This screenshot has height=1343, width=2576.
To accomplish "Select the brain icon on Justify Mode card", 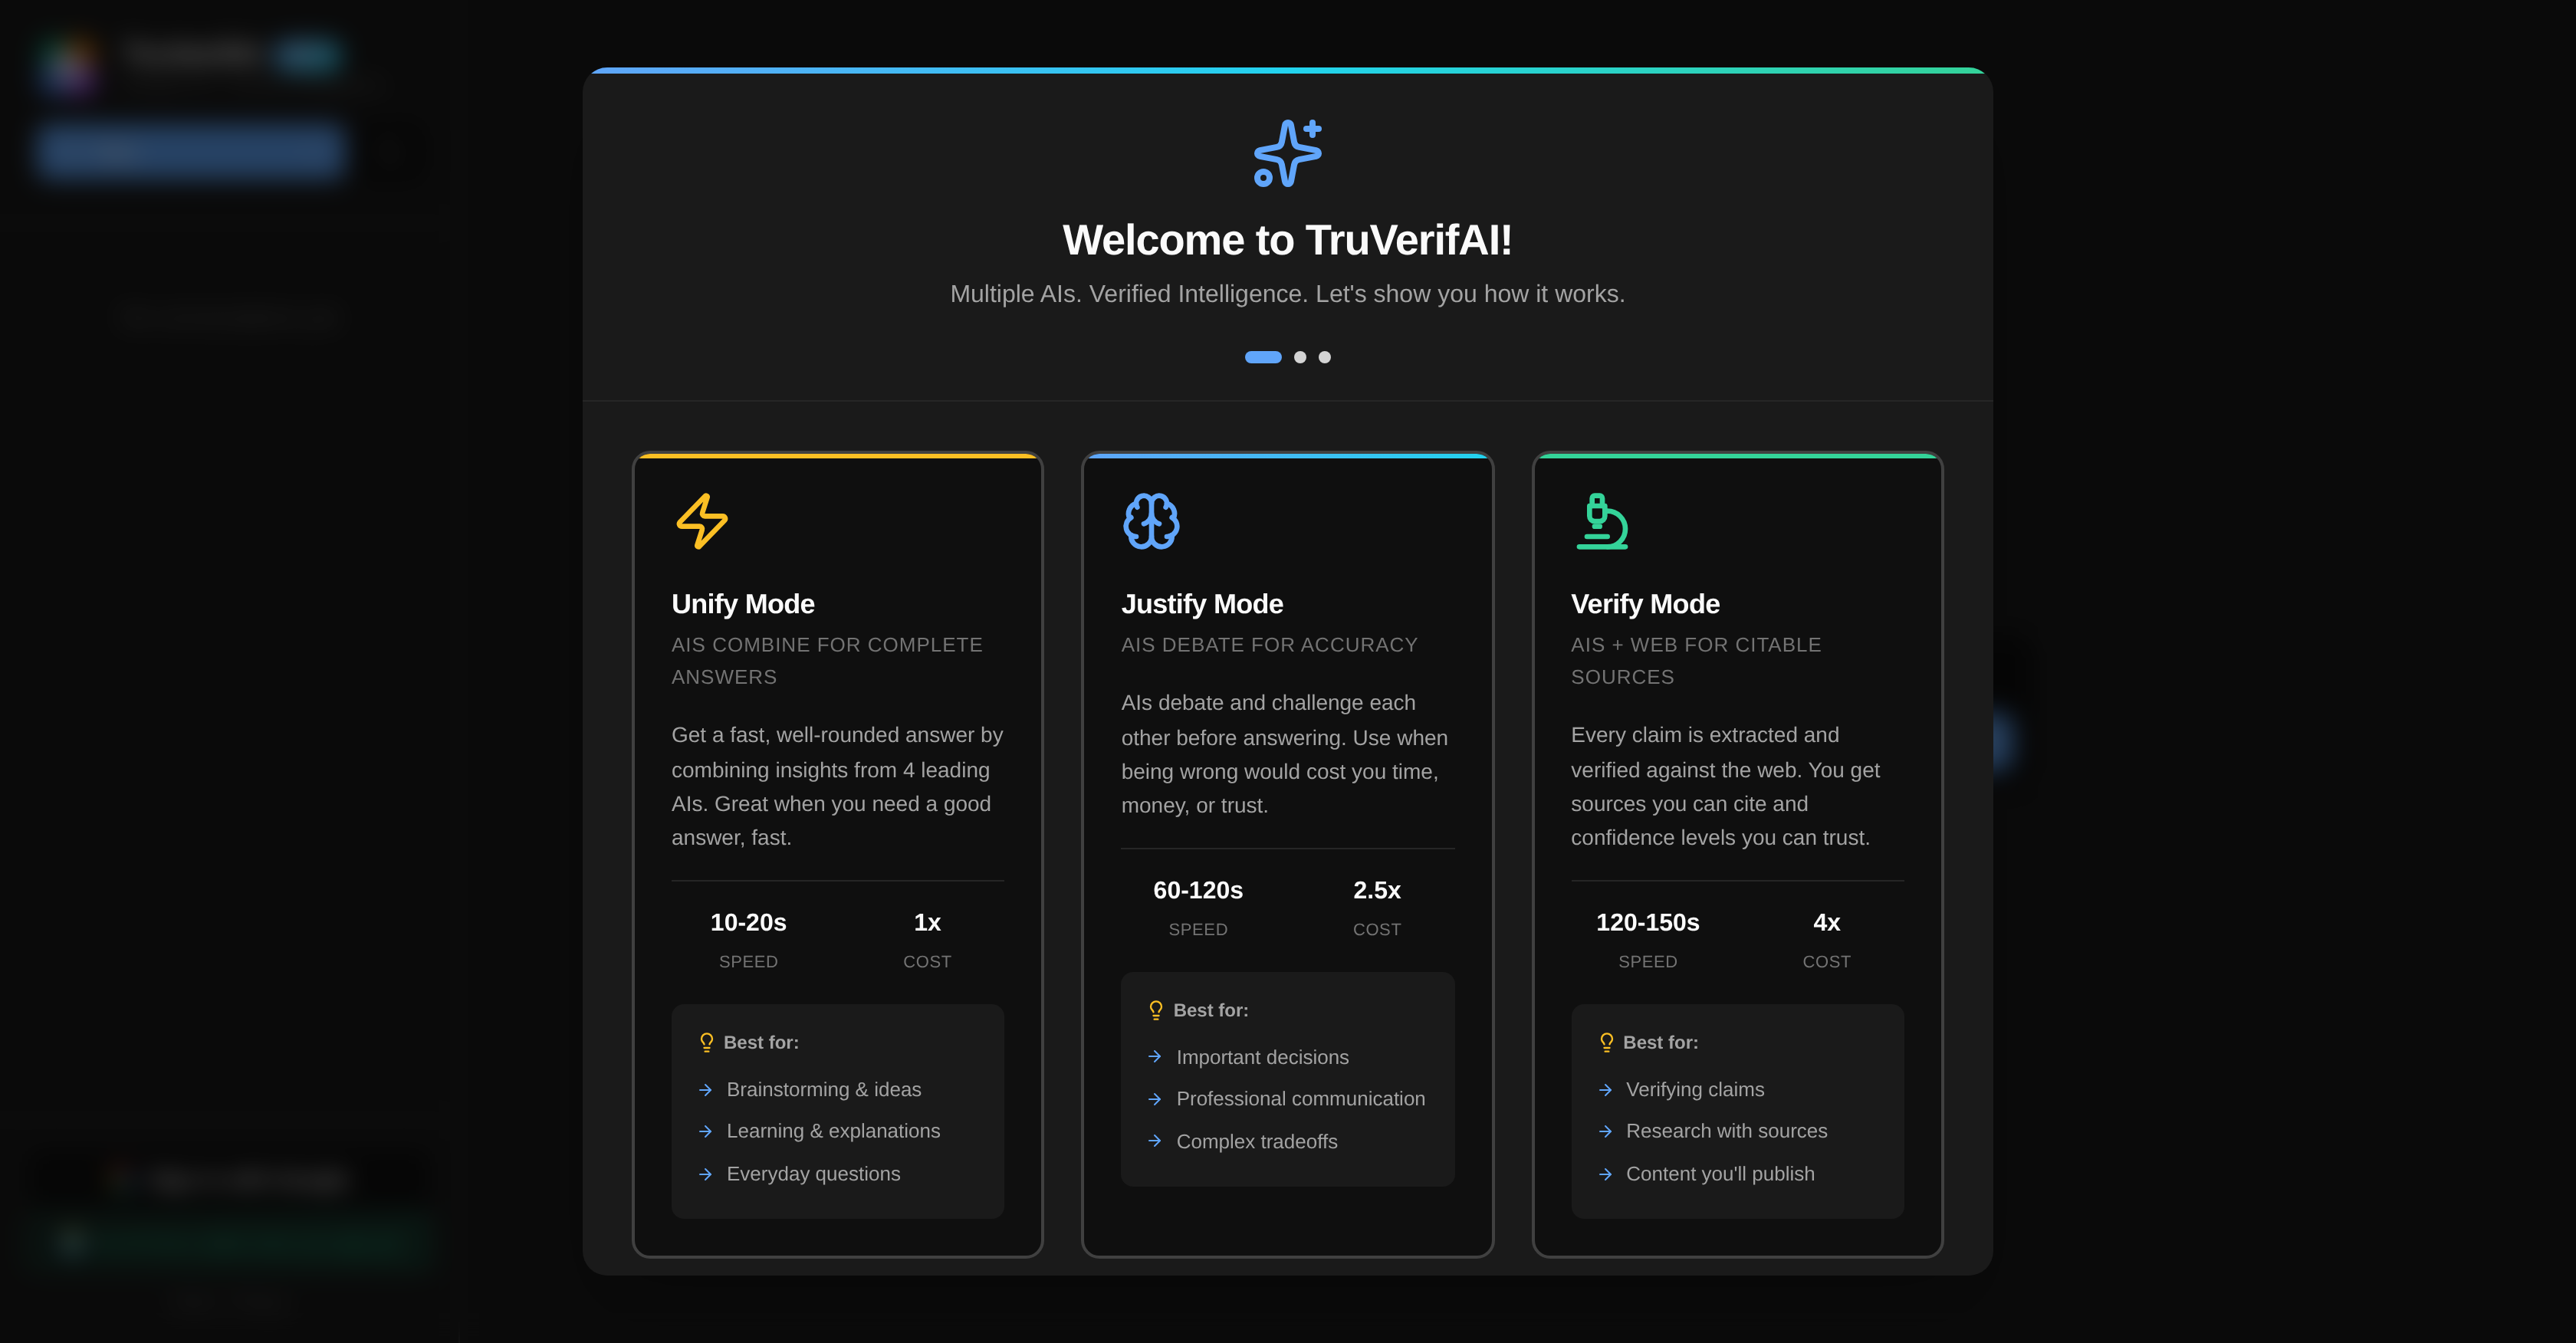I will (x=1151, y=521).
